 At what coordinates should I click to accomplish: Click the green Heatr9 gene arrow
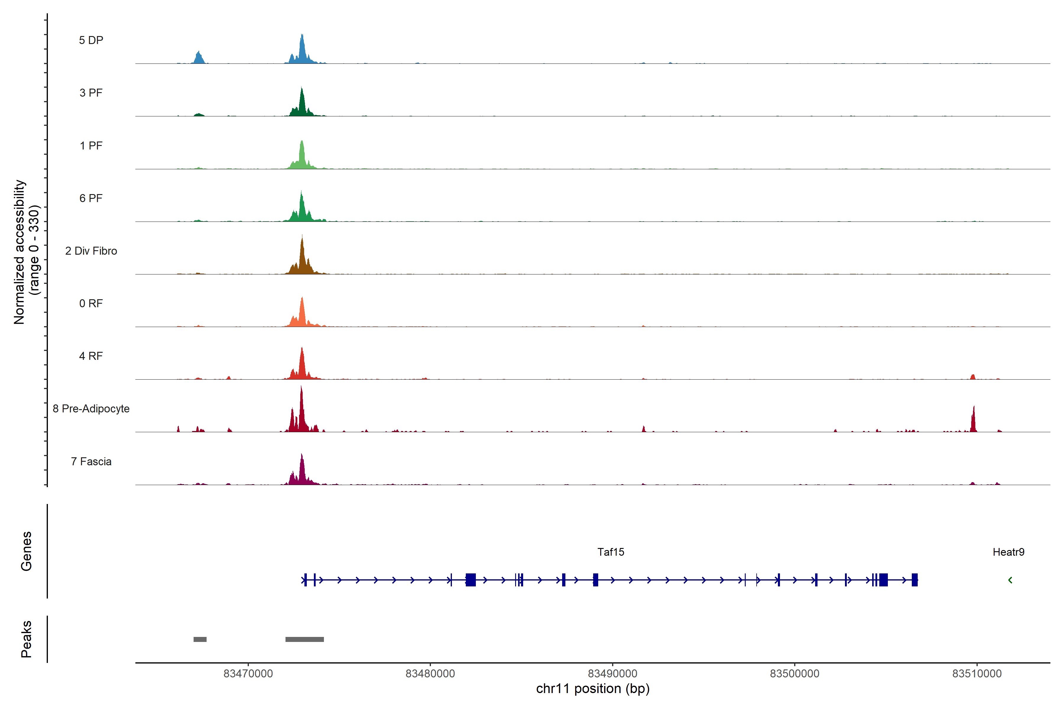[x=1010, y=580]
